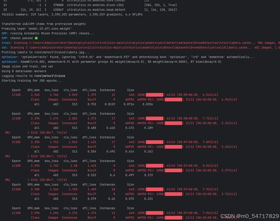This screenshot has width=280, height=221.
Task: Click mAP50-95 value '0.242'
Action: (148, 152)
